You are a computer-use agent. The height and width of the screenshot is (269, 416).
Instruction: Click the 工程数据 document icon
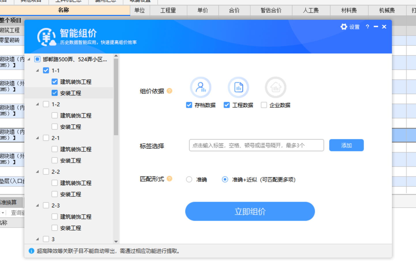pyautogui.click(x=238, y=87)
